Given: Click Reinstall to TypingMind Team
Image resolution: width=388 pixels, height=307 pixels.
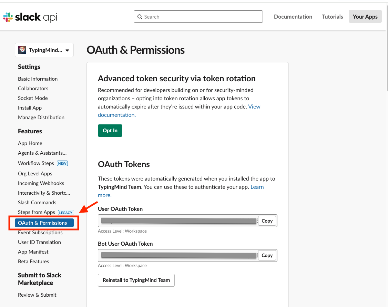Looking at the screenshot, I should pyautogui.click(x=136, y=280).
